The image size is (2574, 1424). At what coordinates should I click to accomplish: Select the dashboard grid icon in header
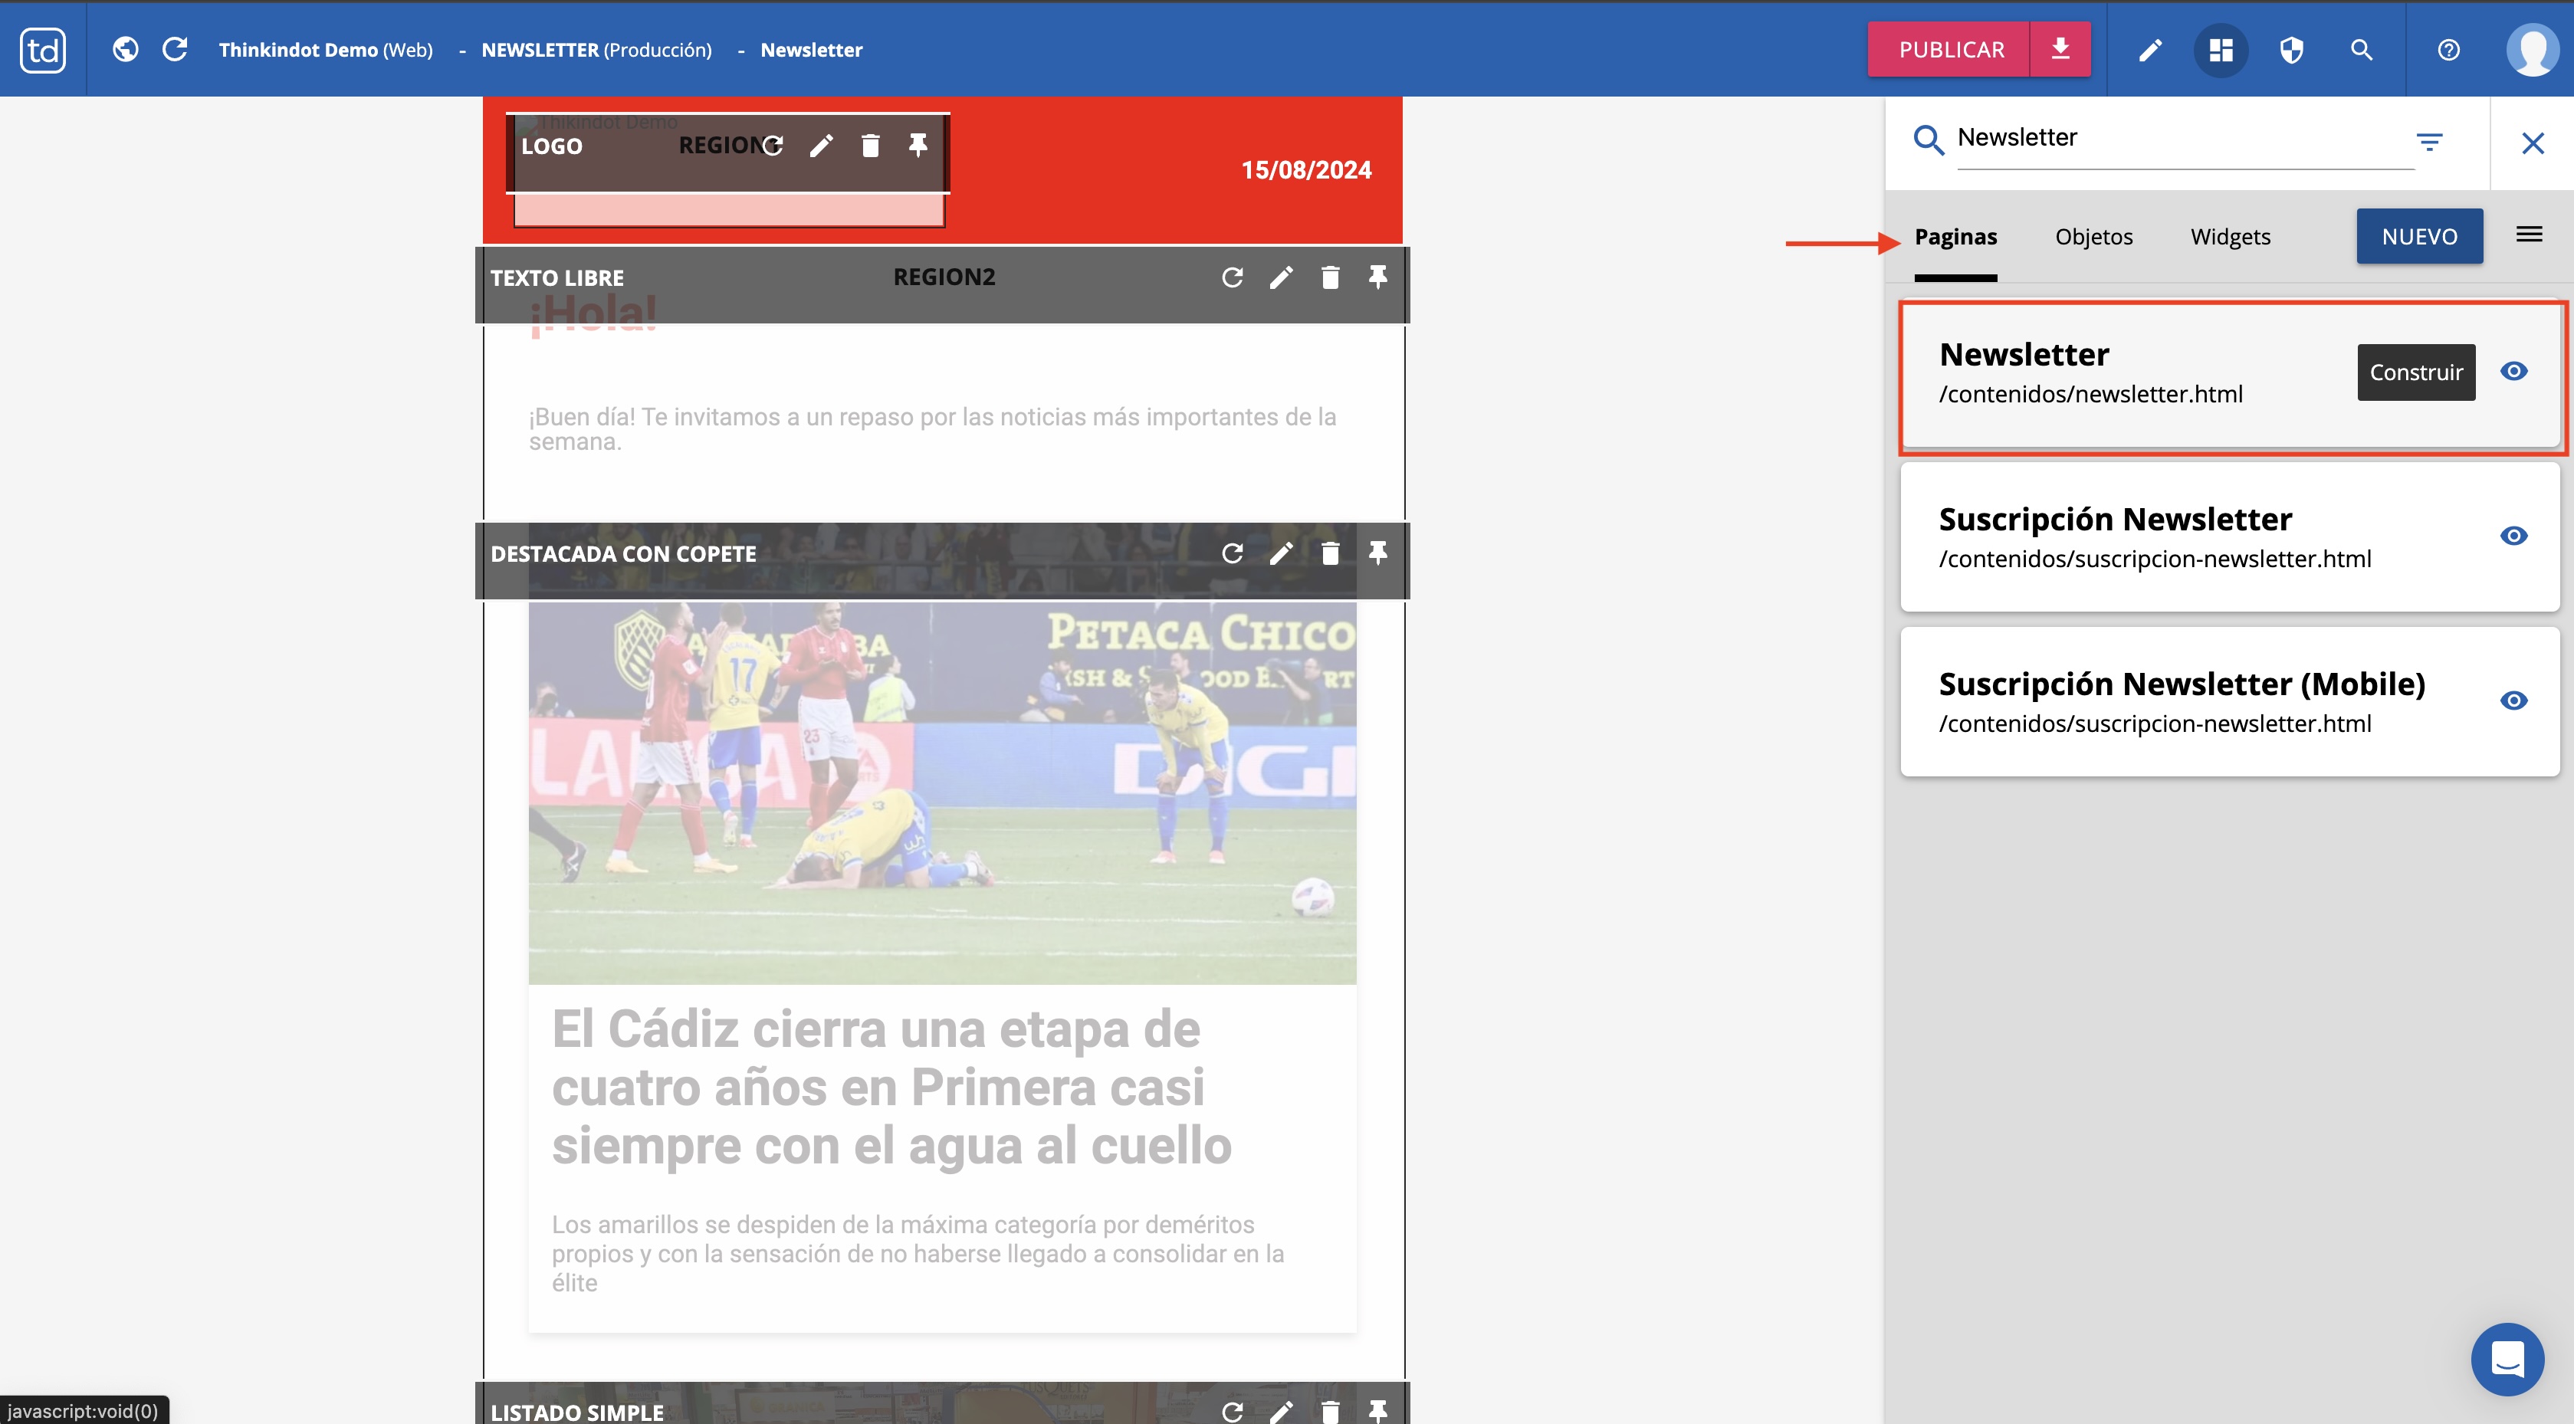pyautogui.click(x=2221, y=50)
